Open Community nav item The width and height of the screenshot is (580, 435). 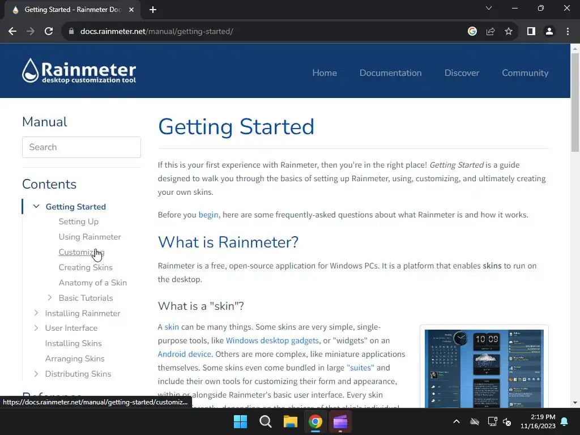525,73
